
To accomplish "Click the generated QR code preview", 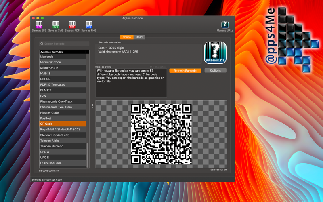I will point(161,134).
